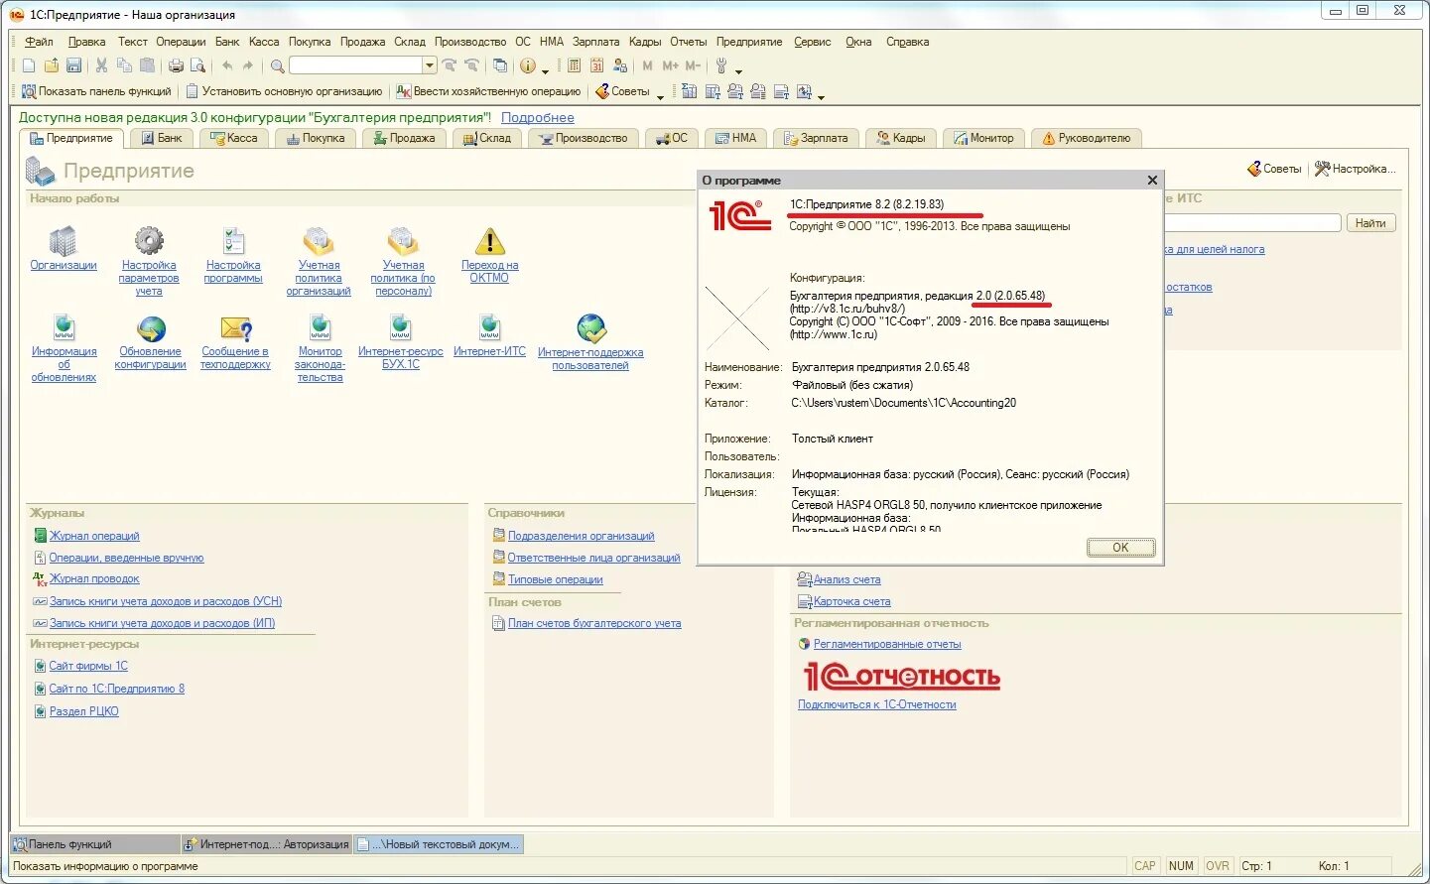Image resolution: width=1430 pixels, height=884 pixels.
Task: Click the Open file toolbar icon
Action: (52, 65)
